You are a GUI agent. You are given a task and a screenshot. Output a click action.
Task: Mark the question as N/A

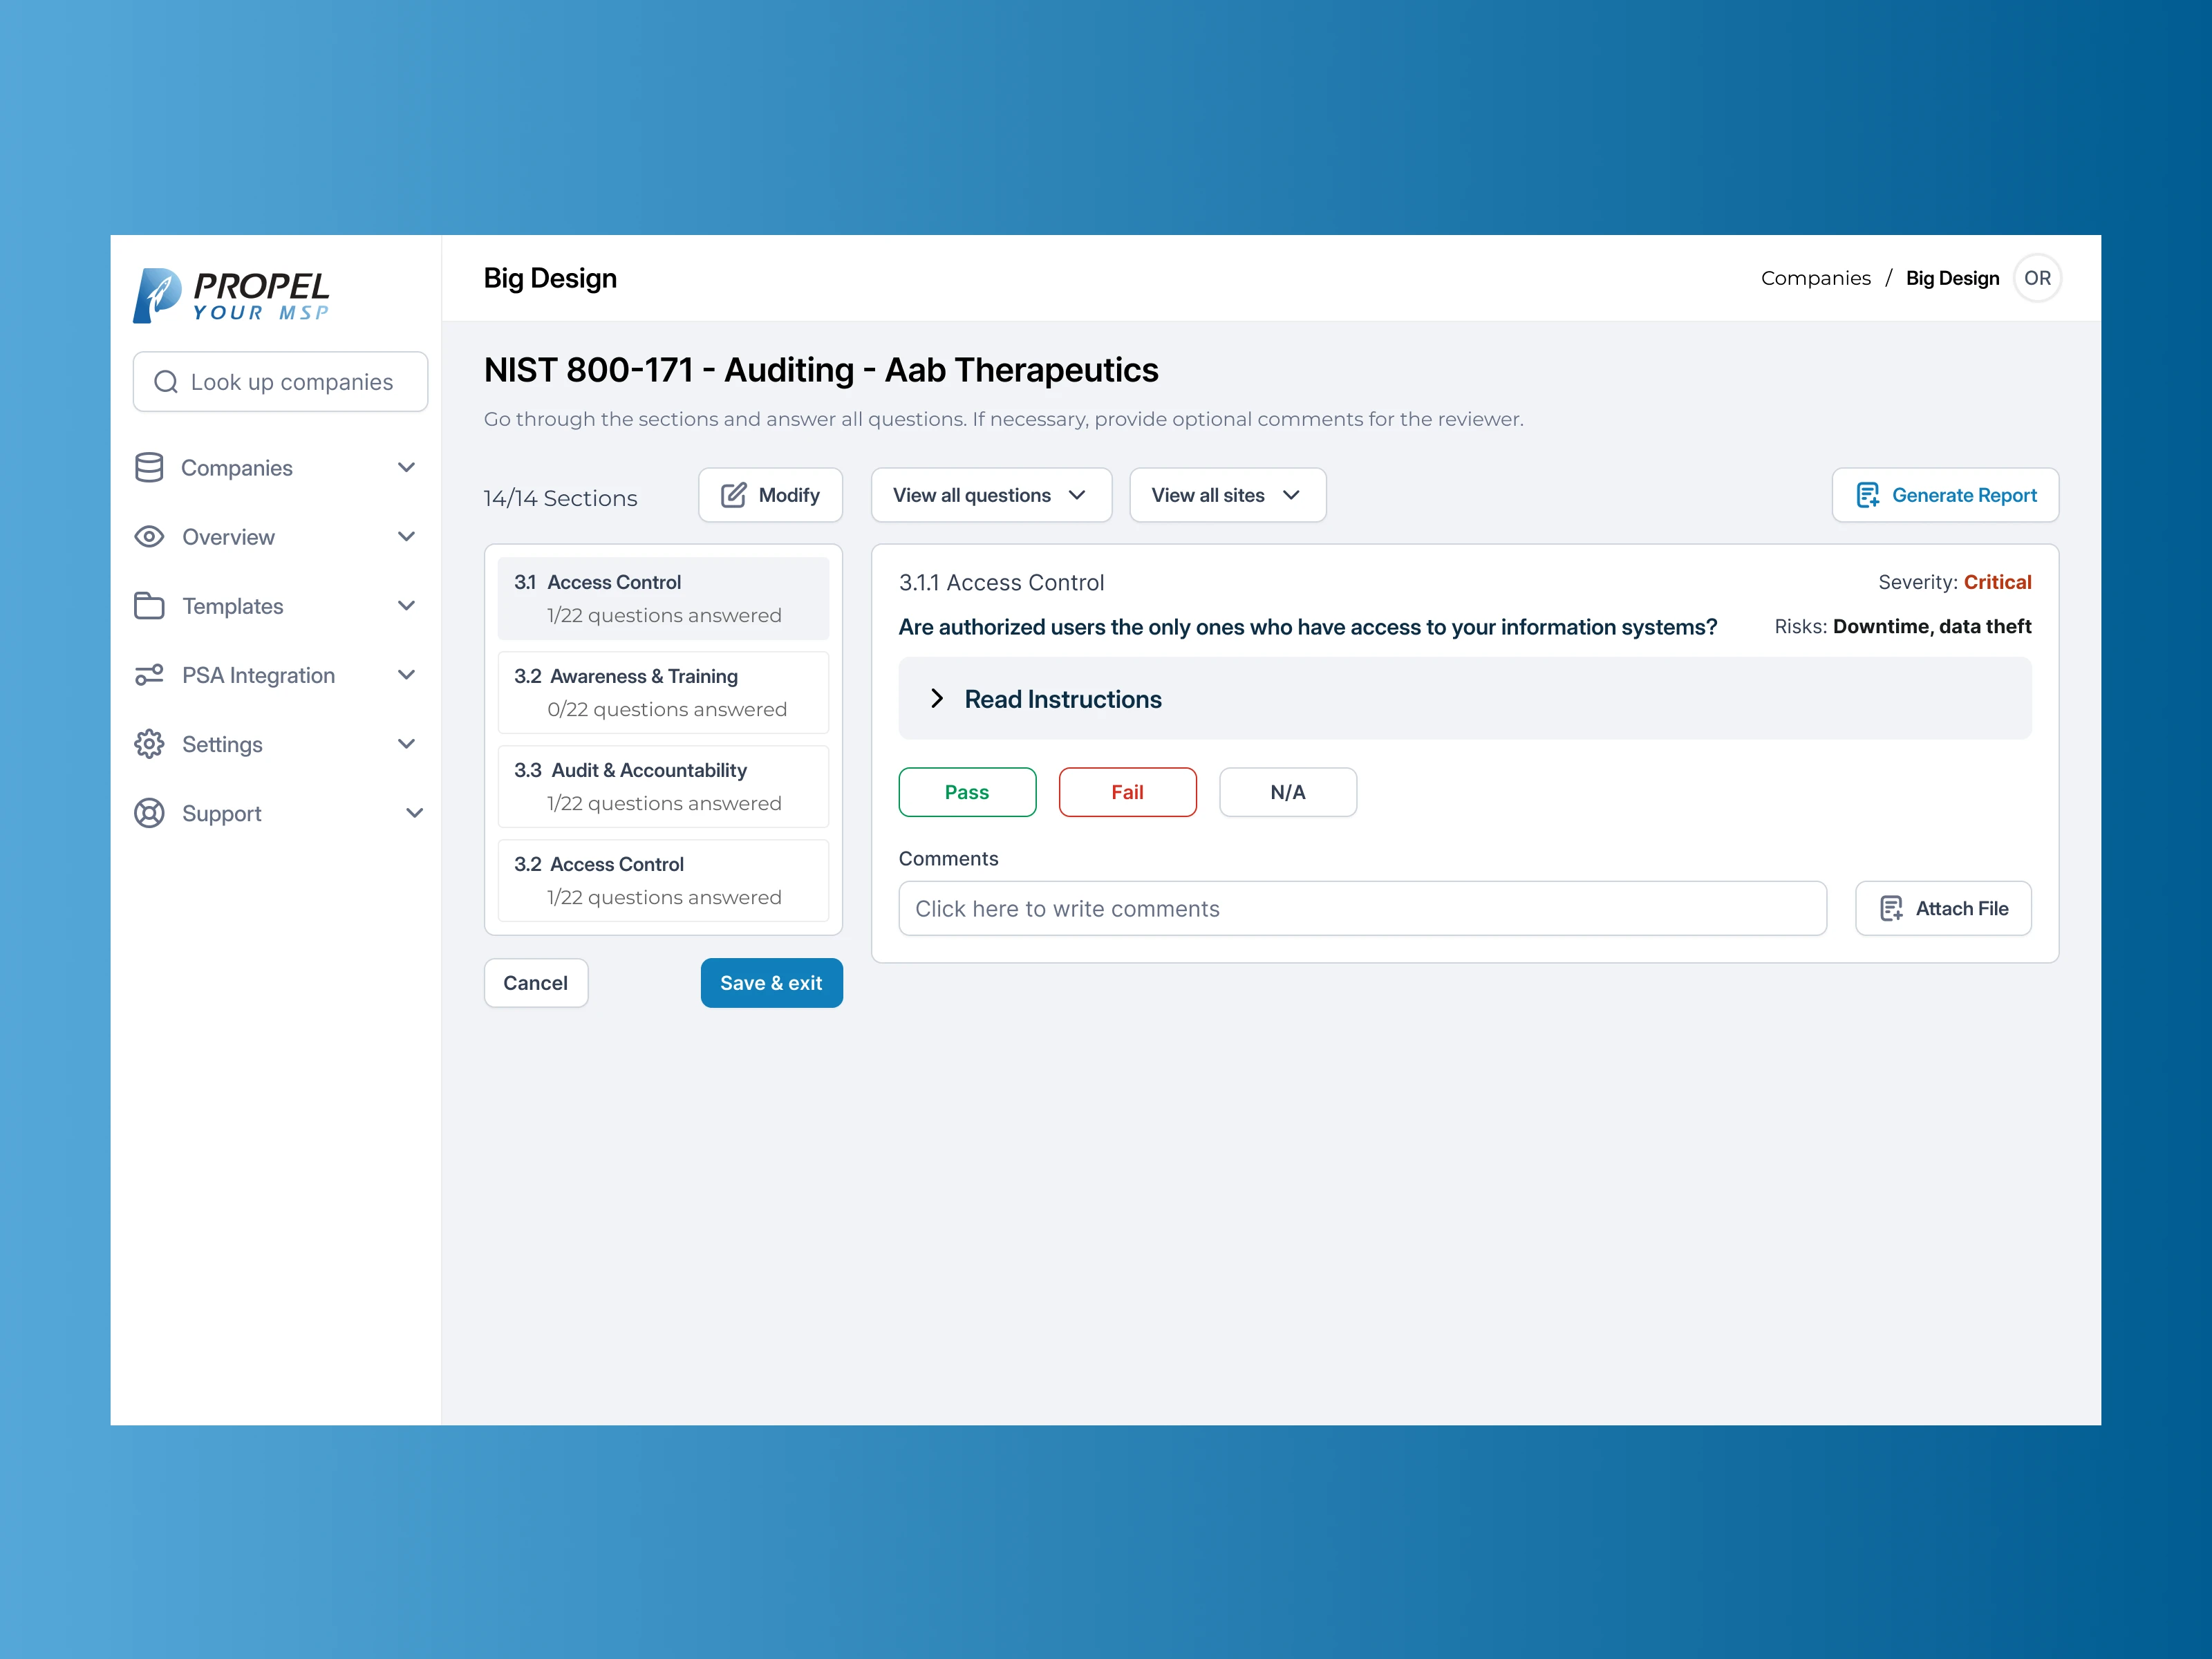[x=1288, y=792]
